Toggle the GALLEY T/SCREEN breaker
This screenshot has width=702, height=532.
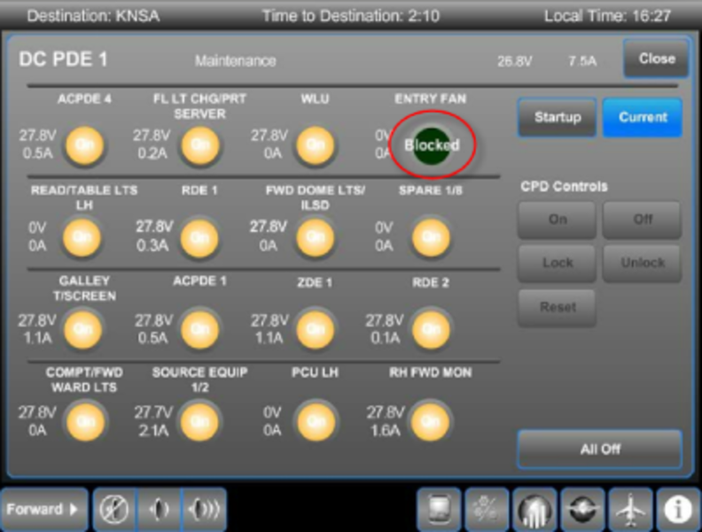point(83,329)
